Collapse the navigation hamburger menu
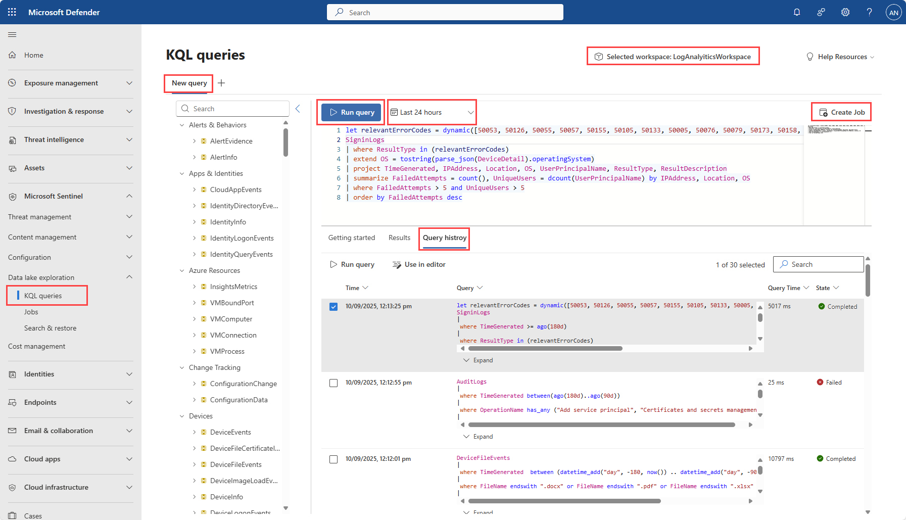906x520 pixels. [12, 34]
